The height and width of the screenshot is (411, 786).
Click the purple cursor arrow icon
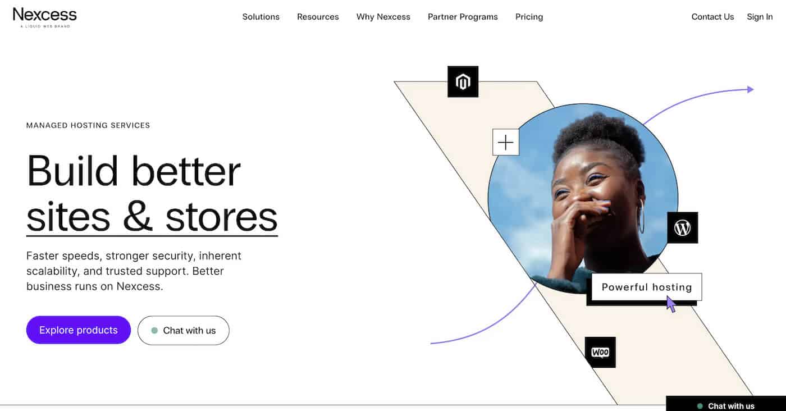coord(671,304)
